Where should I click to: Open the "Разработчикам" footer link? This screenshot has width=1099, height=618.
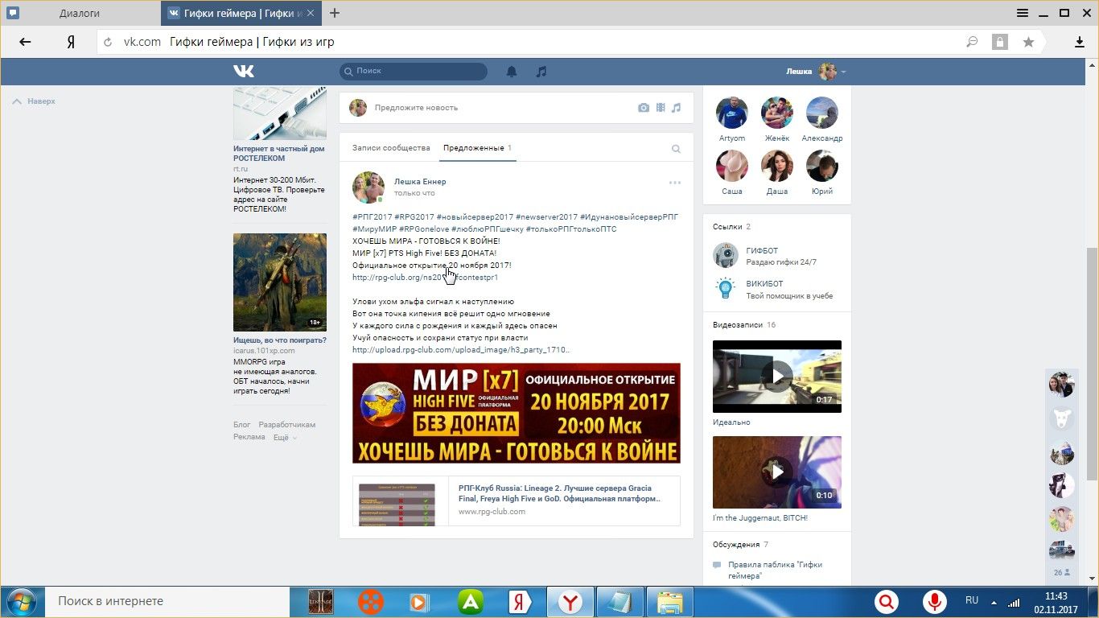click(x=287, y=425)
